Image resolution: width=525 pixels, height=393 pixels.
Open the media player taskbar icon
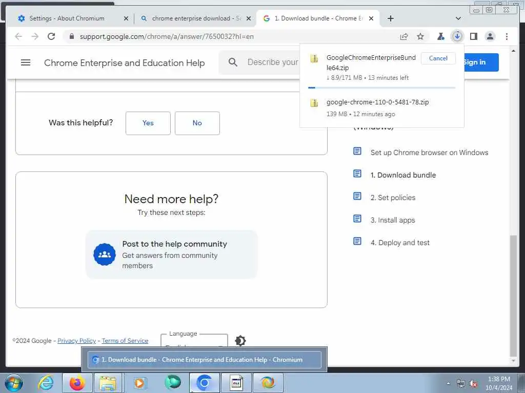[x=139, y=383]
